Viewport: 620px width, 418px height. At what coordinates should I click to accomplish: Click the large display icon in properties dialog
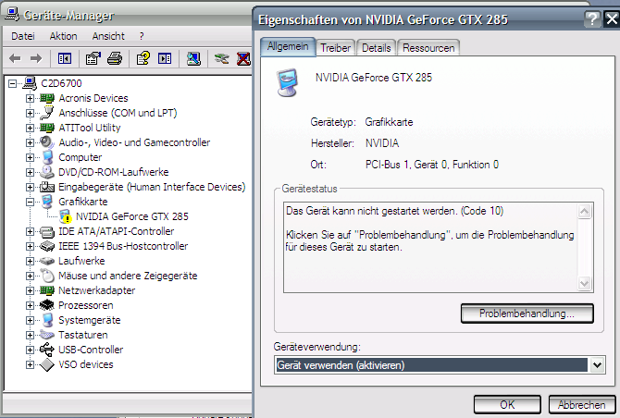tap(288, 82)
